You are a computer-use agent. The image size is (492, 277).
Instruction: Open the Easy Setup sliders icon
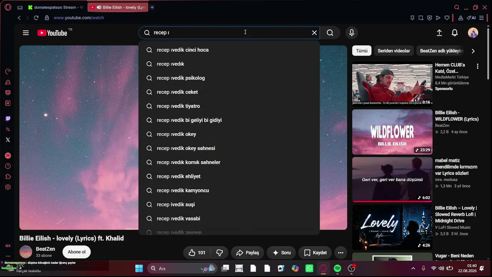click(x=482, y=18)
